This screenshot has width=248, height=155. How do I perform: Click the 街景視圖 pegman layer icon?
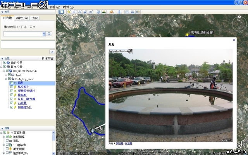[10, 149]
